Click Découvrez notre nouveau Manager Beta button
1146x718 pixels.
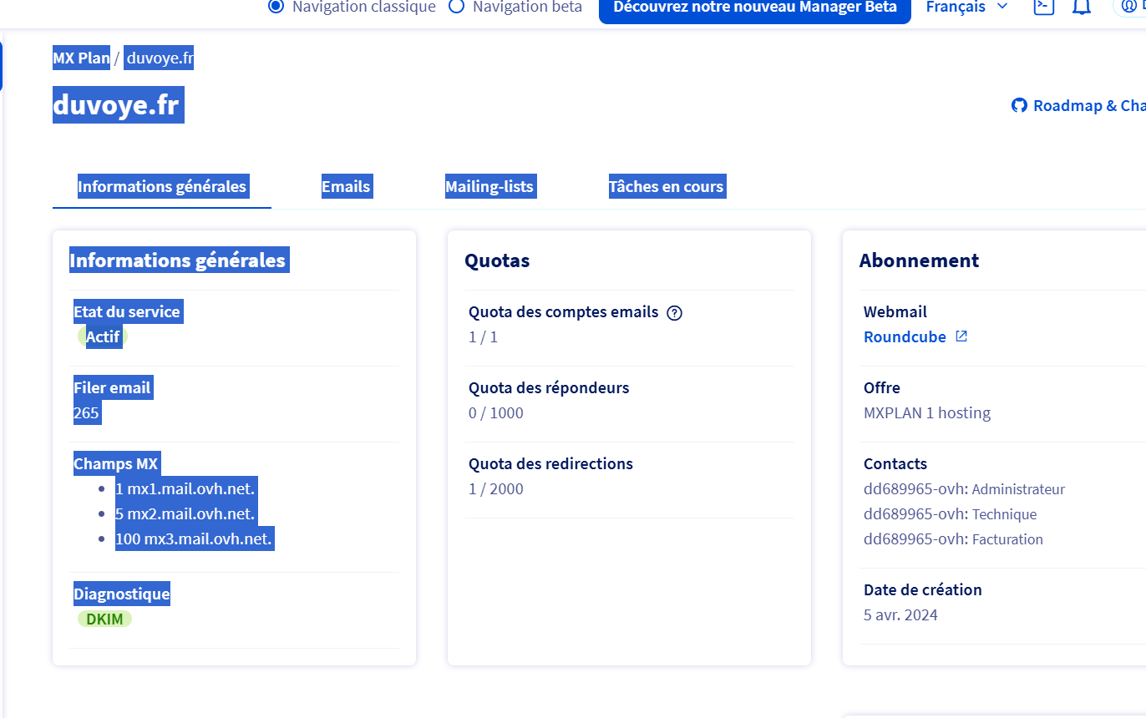click(x=755, y=8)
